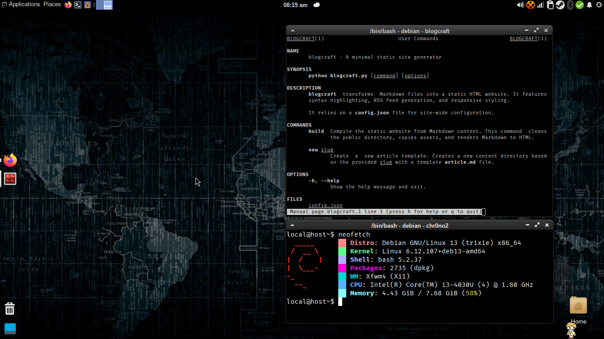Image resolution: width=604 pixels, height=339 pixels.
Task: Click the blogcraft window title bar
Action: coord(409,31)
